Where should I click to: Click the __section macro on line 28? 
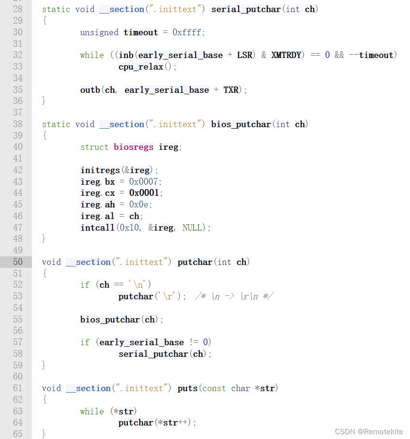click(121, 10)
